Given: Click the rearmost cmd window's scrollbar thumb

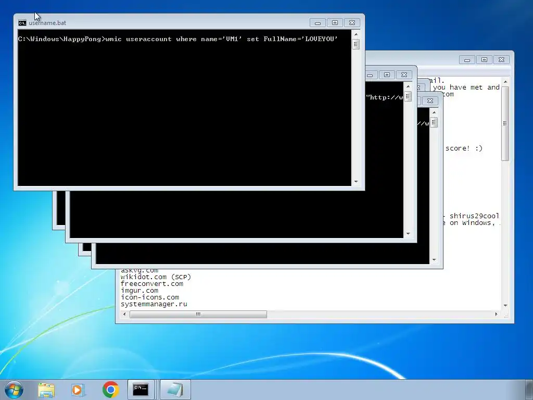Looking at the screenshot, I should point(434,122).
